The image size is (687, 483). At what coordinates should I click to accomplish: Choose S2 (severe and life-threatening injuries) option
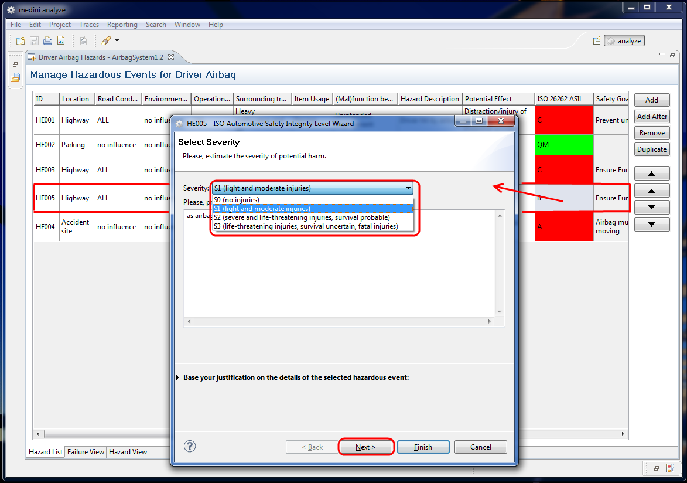click(x=312, y=217)
